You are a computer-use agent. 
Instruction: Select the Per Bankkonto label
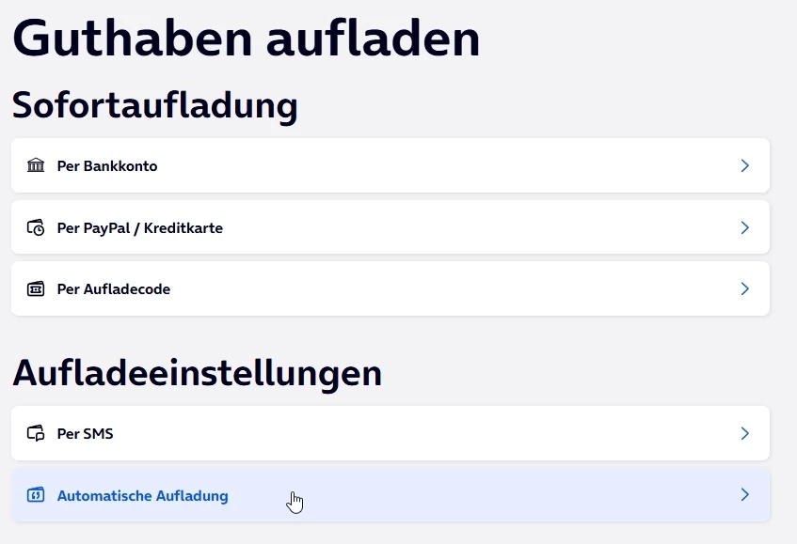[x=107, y=166]
